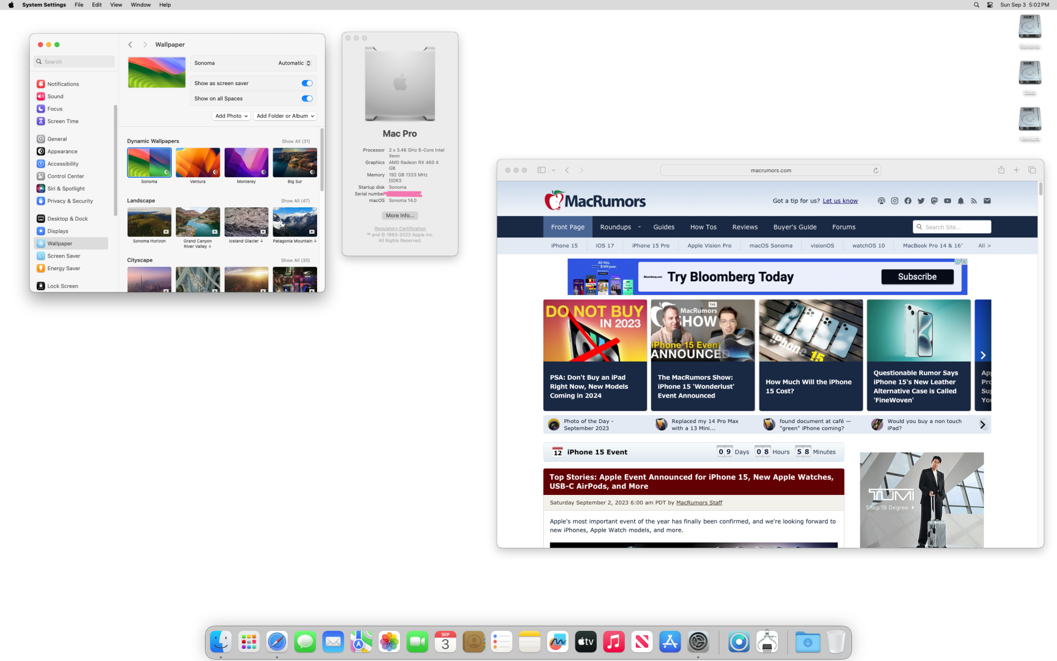This screenshot has height=661, width=1057.
Task: Open Add Folder or Album dropdown
Action: 285,116
